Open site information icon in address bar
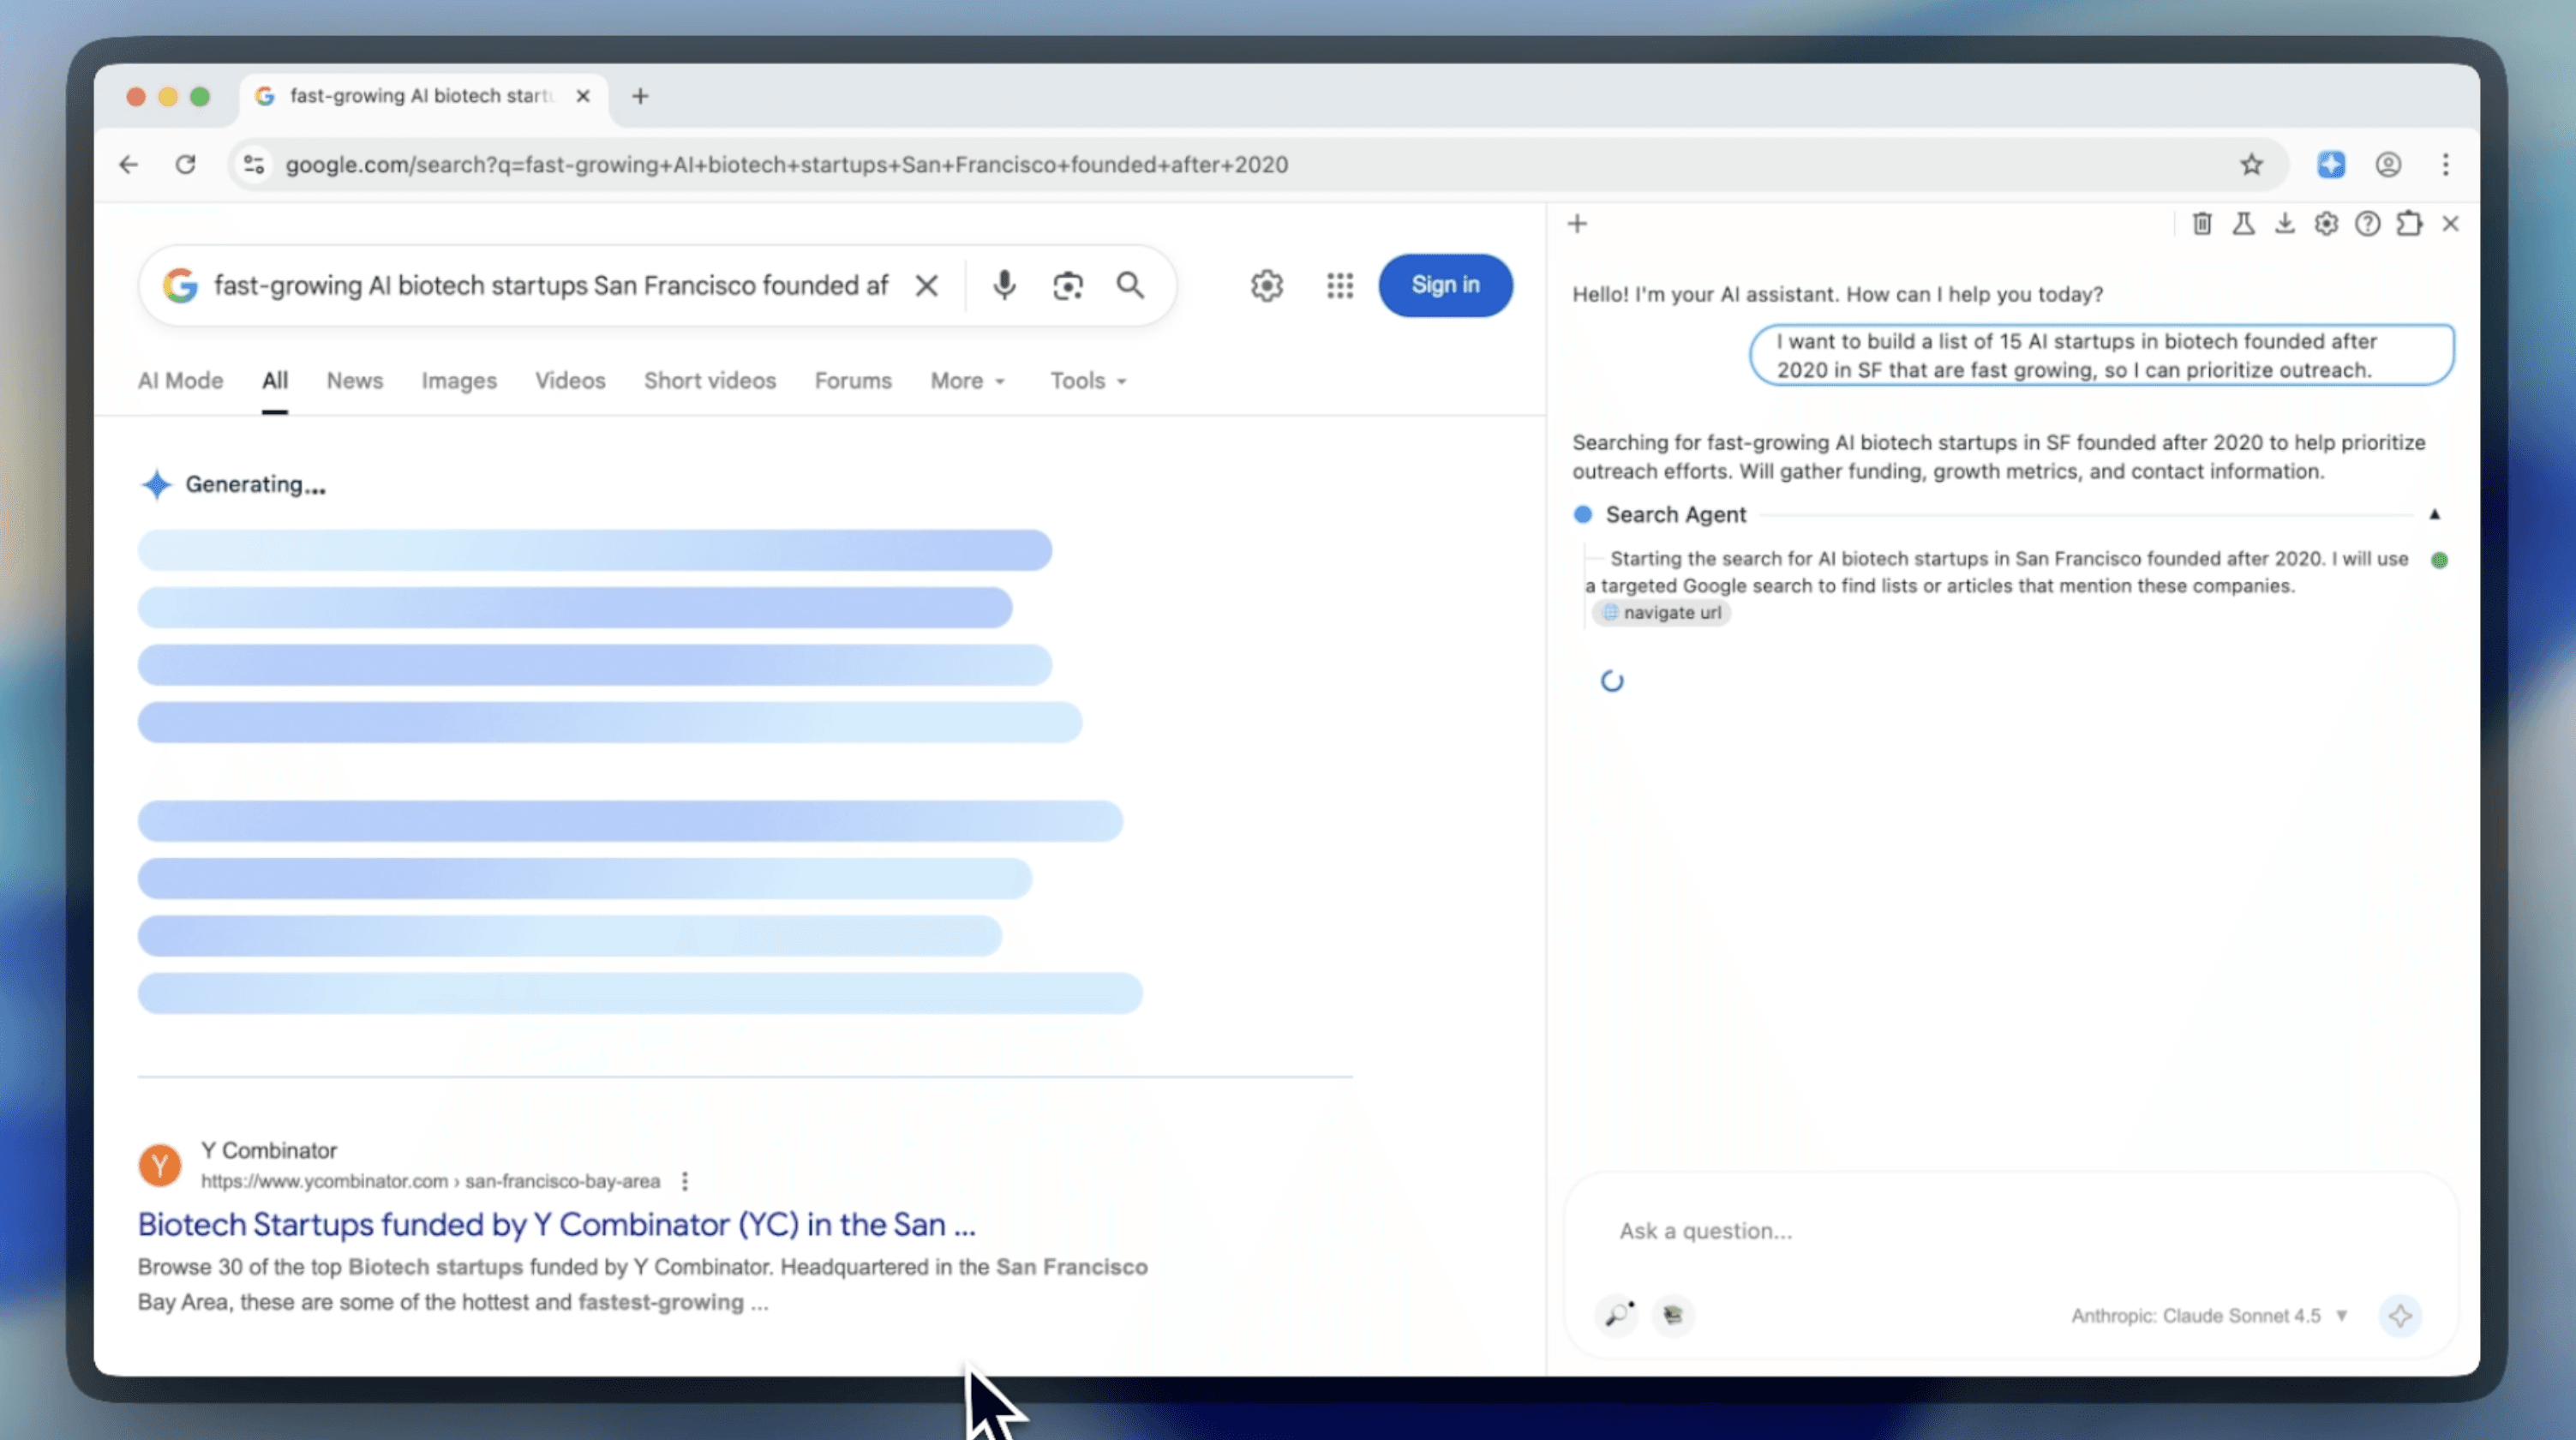 point(254,164)
